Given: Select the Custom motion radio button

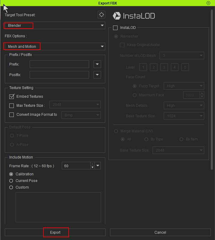Looking at the screenshot, I should (11, 187).
